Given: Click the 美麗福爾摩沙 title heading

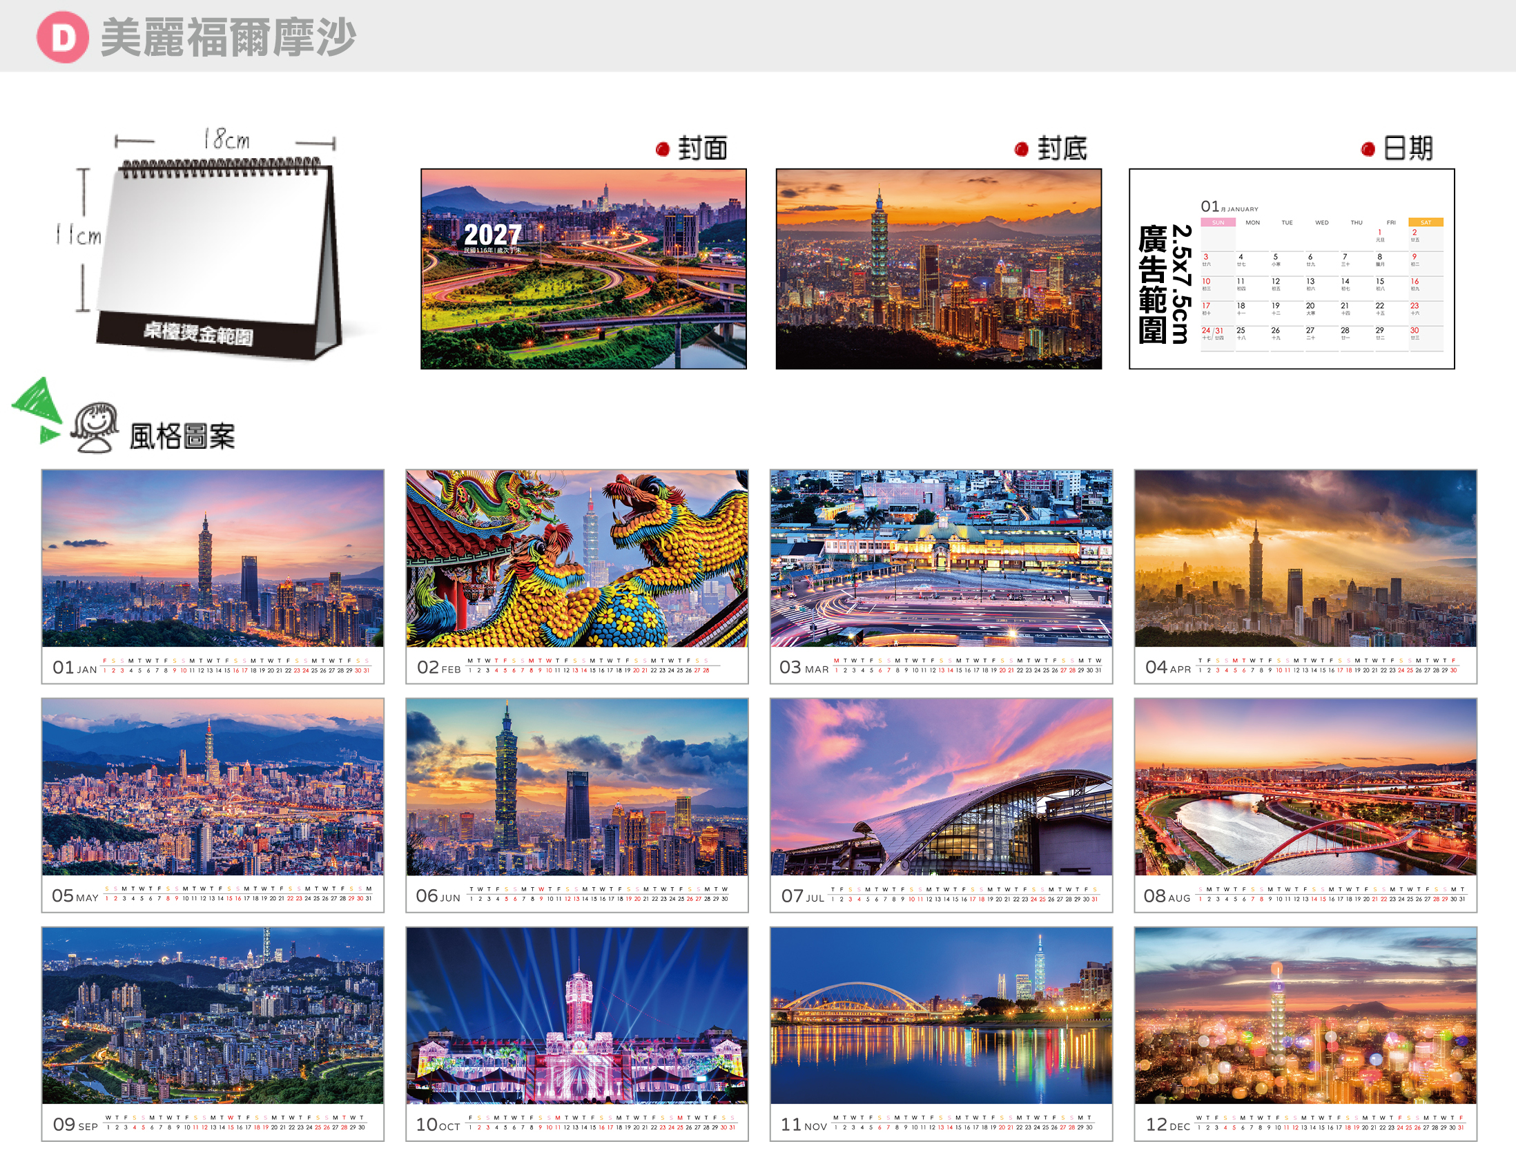Looking at the screenshot, I should pyautogui.click(x=229, y=37).
